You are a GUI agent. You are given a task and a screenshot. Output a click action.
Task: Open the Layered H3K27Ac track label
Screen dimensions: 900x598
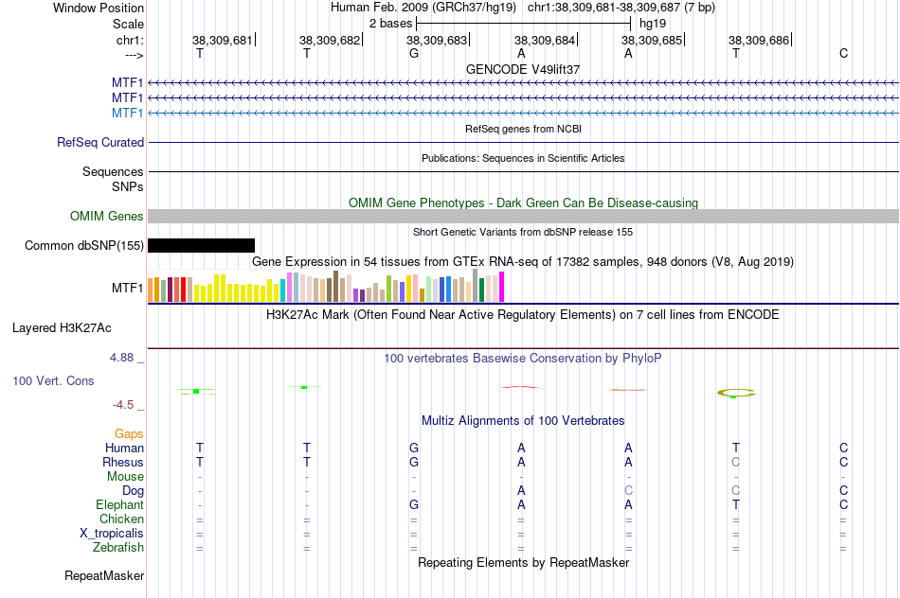click(x=62, y=328)
